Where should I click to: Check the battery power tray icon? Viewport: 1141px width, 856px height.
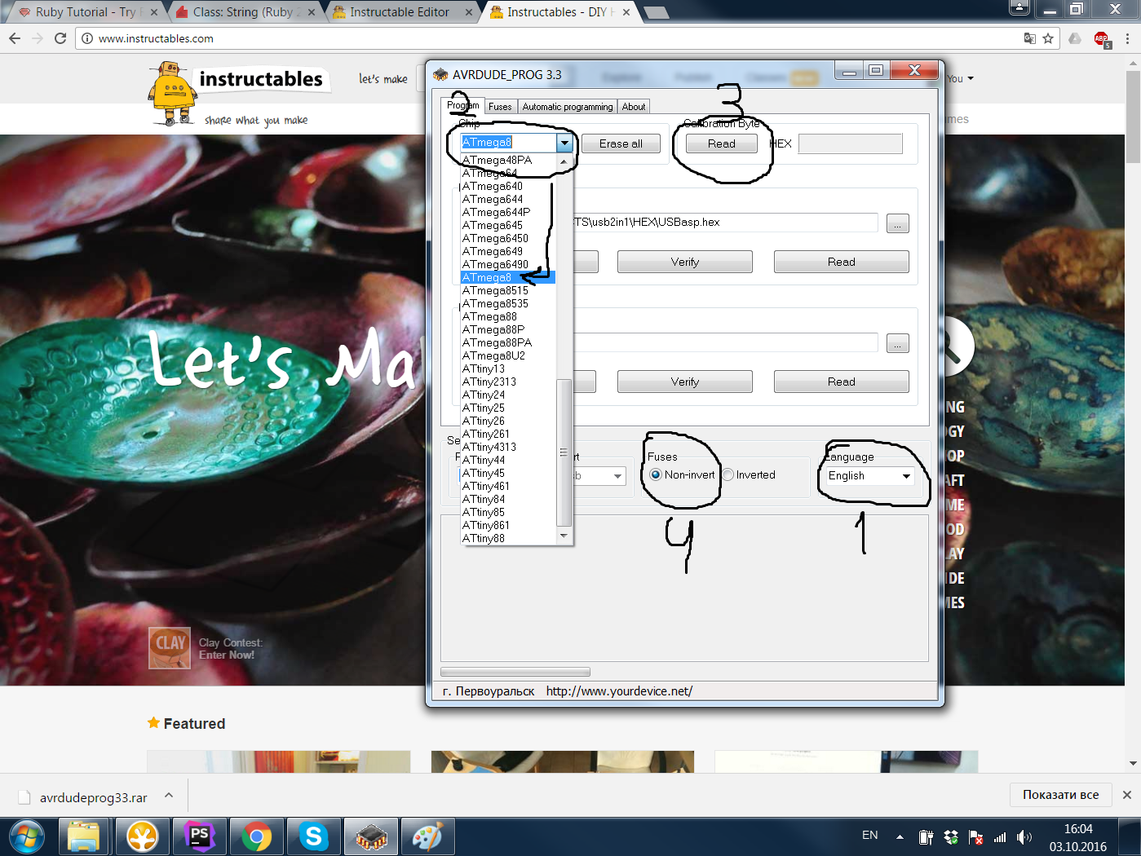(926, 836)
